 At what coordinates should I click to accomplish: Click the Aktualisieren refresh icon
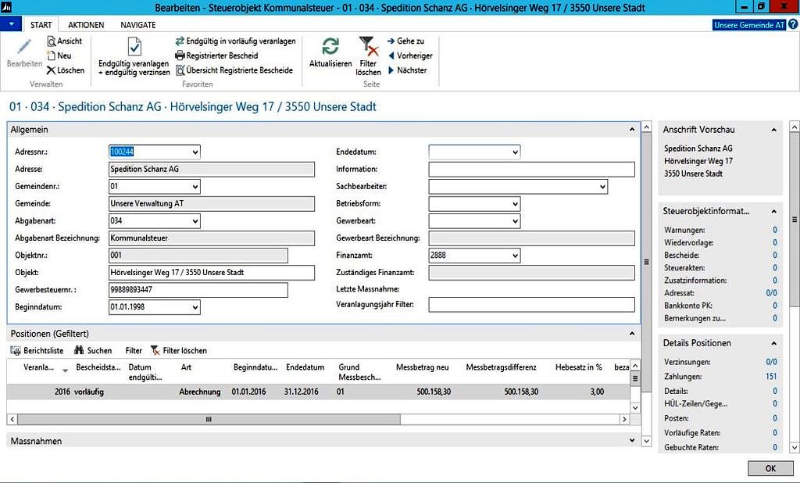click(x=330, y=47)
